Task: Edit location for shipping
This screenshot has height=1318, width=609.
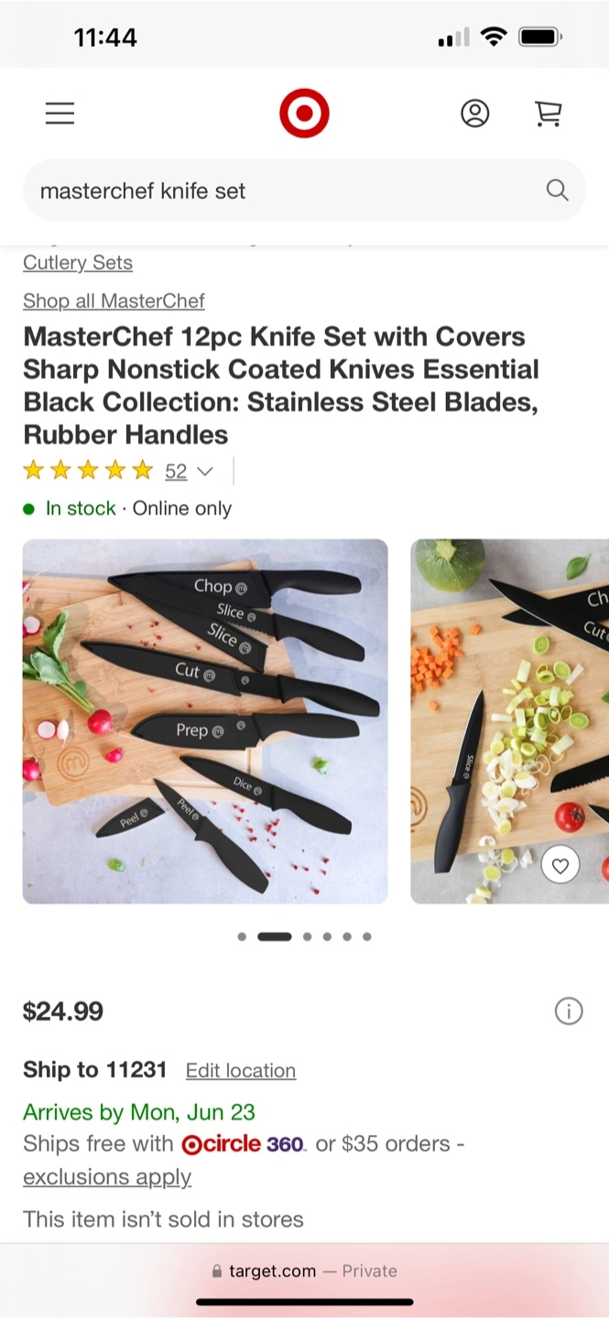Action: pyautogui.click(x=241, y=1071)
